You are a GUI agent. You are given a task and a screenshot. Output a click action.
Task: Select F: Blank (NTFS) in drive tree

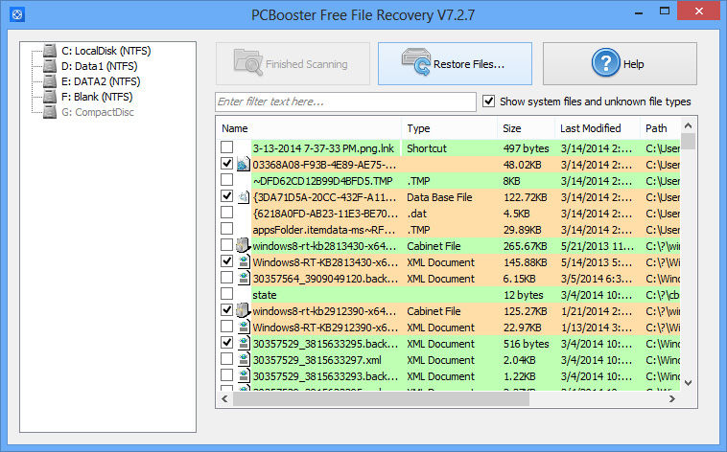(x=97, y=97)
